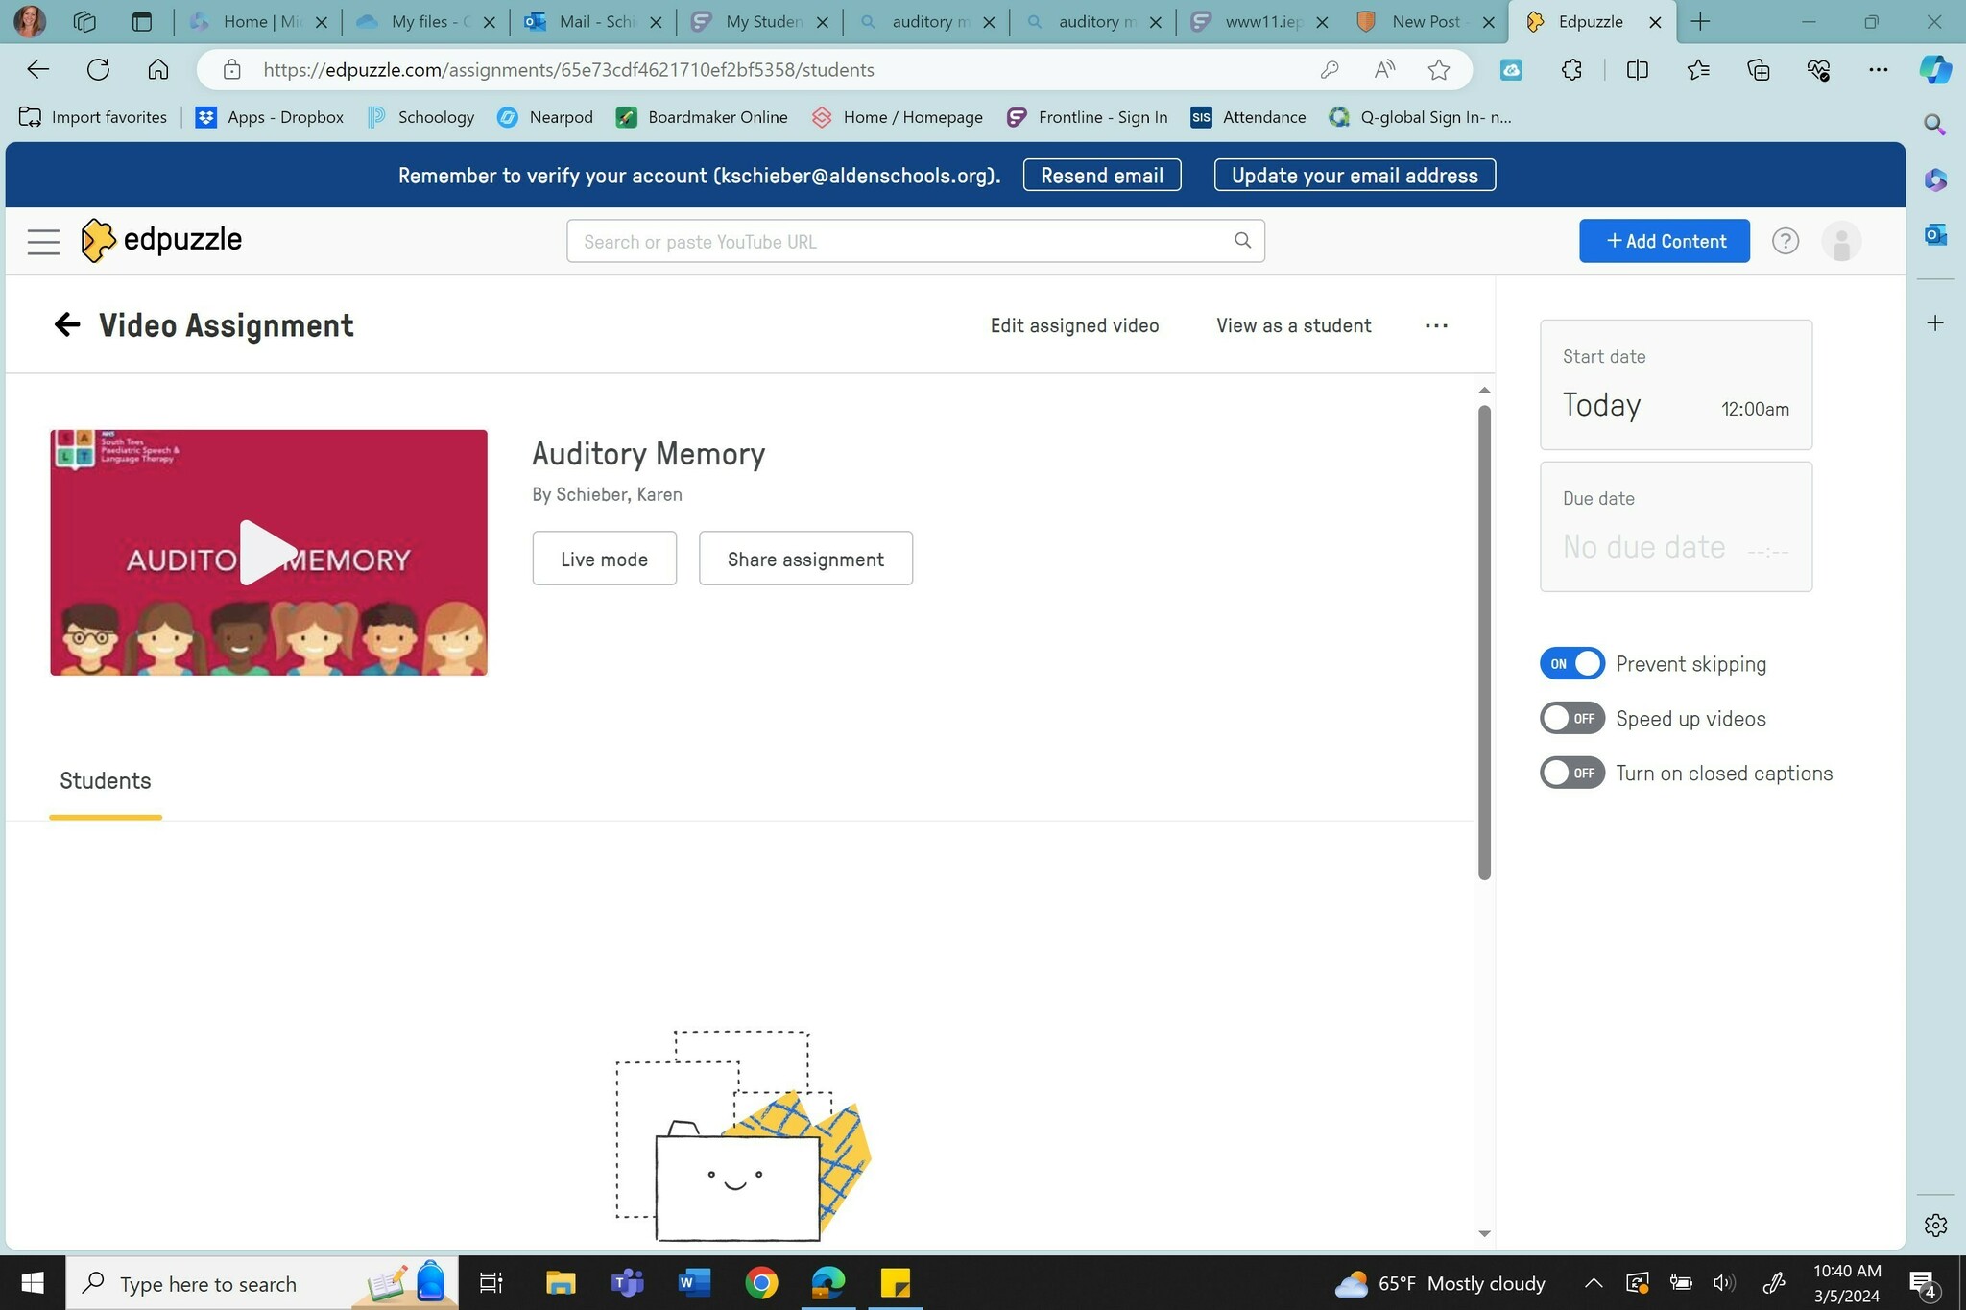The width and height of the screenshot is (1966, 1310).
Task: Open the three-dot assignment options menu
Action: coord(1436,326)
